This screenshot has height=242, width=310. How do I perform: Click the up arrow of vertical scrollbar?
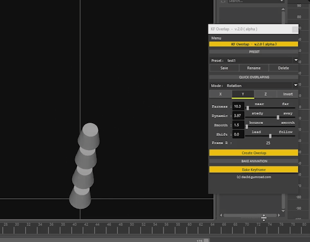pyautogui.click(x=283, y=9)
